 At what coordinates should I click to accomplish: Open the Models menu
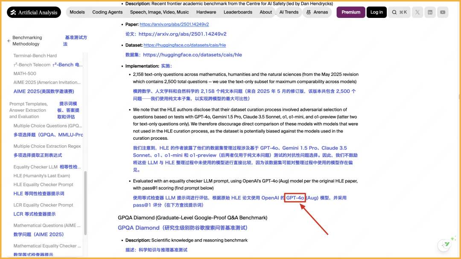point(77,12)
